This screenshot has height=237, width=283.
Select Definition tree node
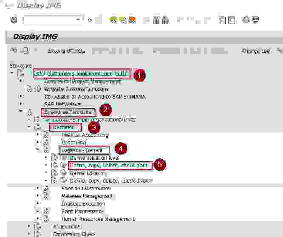(x=64, y=127)
